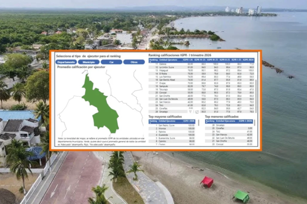Image resolution: width=307 pixels, height=204 pixels.
Task: Select the Departamento executor type button
Action: tap(66, 62)
